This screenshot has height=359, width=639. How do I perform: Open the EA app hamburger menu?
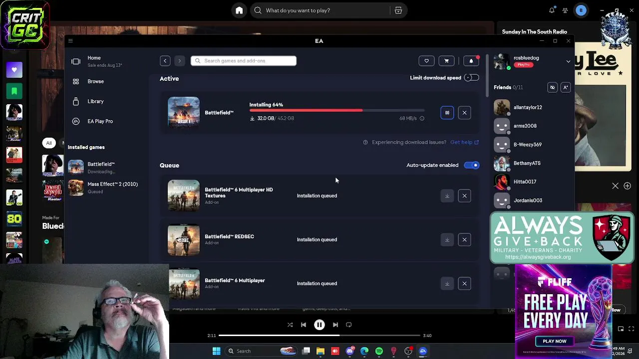tap(70, 41)
